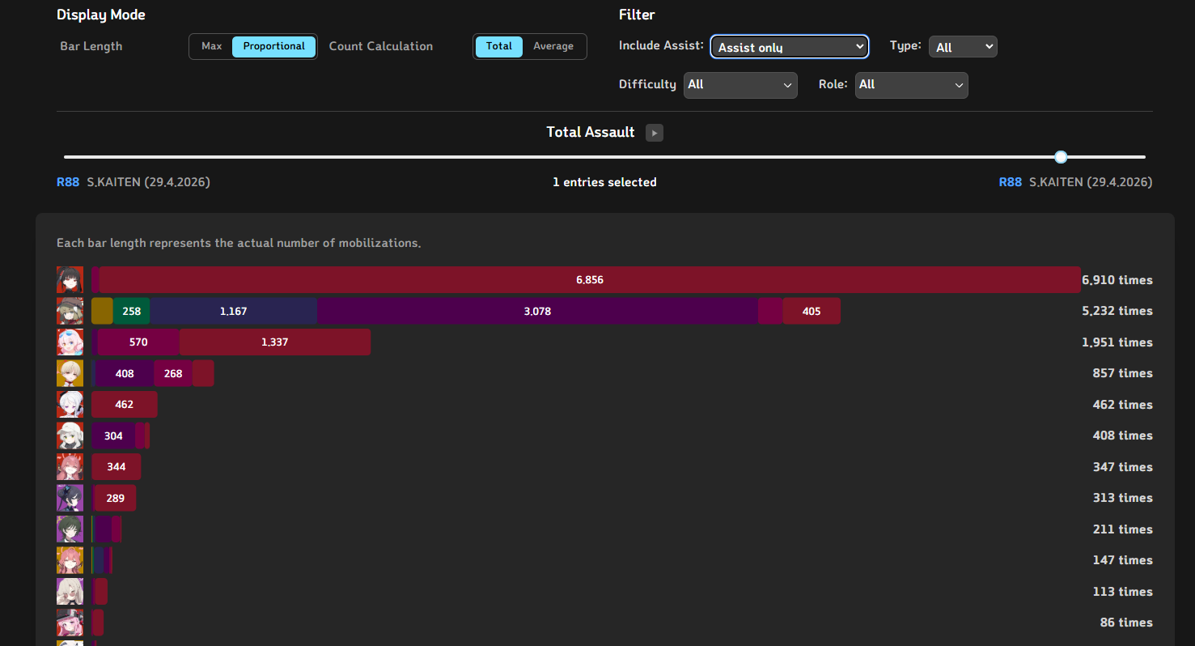
Task: Click the white-haired avatar with 462 times
Action: point(70,405)
